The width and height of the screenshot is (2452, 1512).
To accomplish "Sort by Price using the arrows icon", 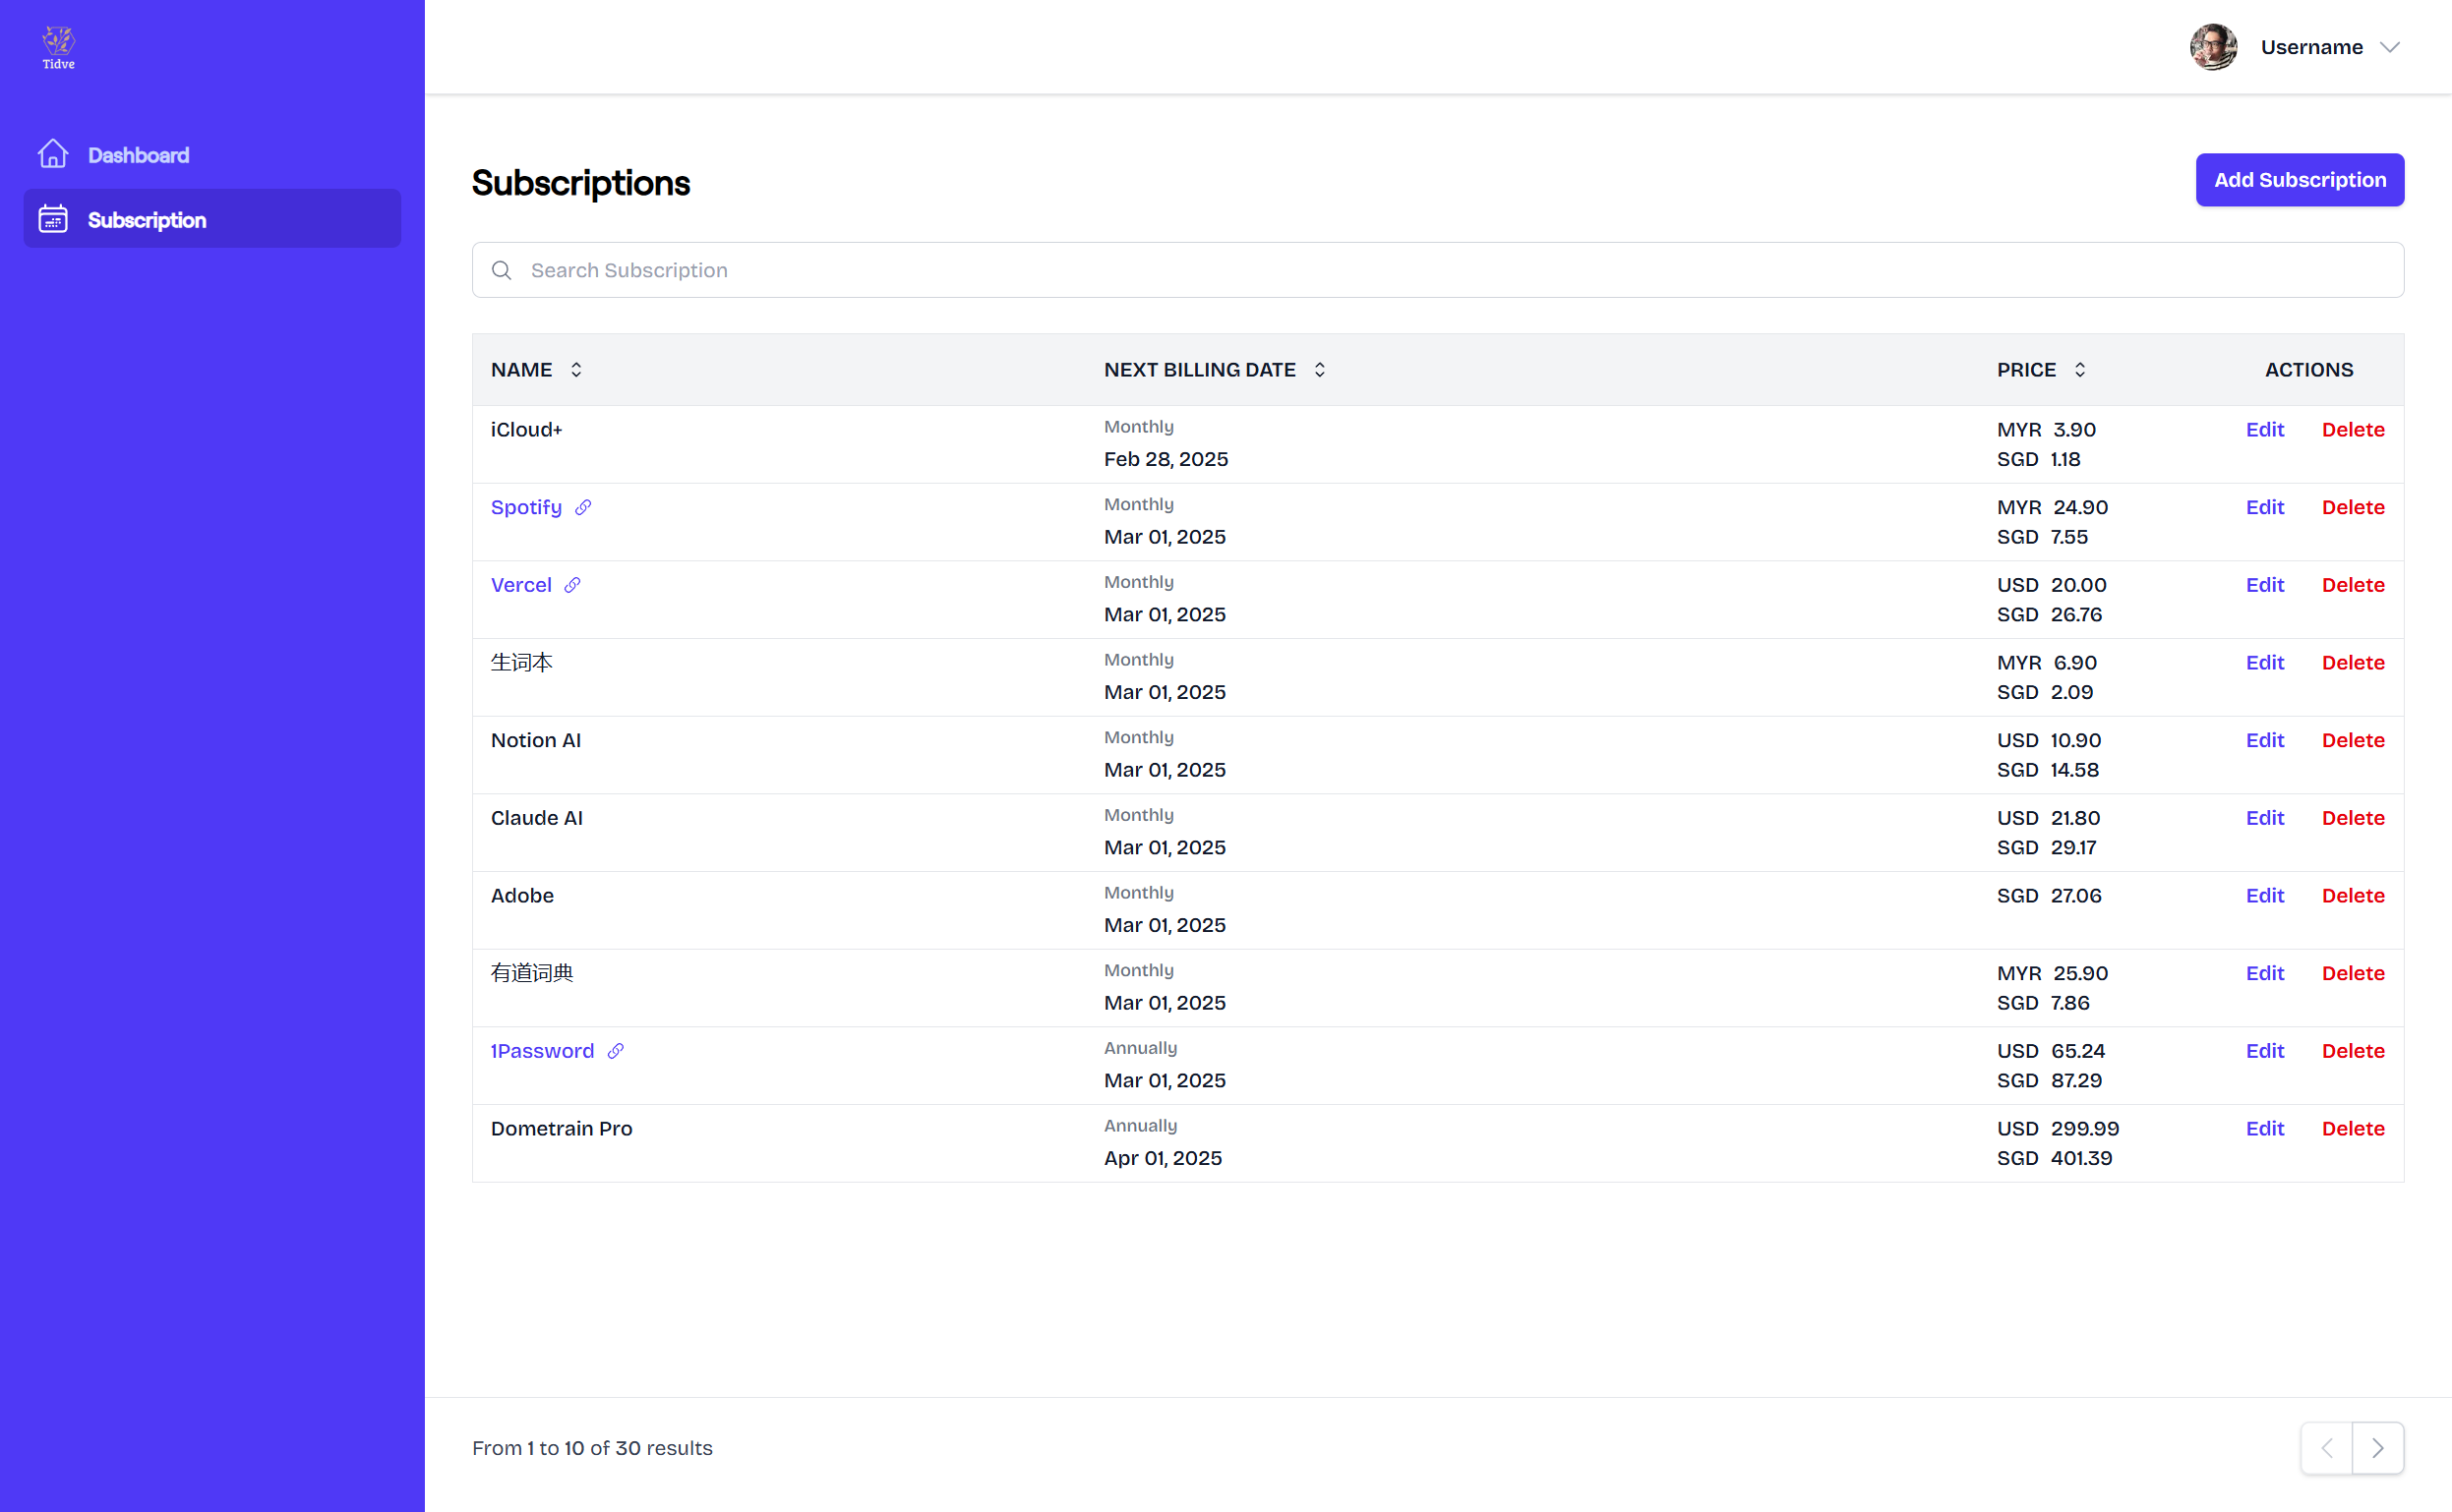I will [x=2080, y=370].
